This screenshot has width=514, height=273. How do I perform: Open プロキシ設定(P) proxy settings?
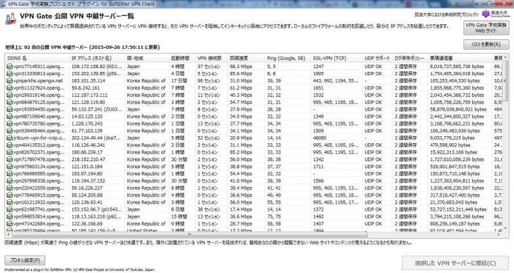coord(24,260)
